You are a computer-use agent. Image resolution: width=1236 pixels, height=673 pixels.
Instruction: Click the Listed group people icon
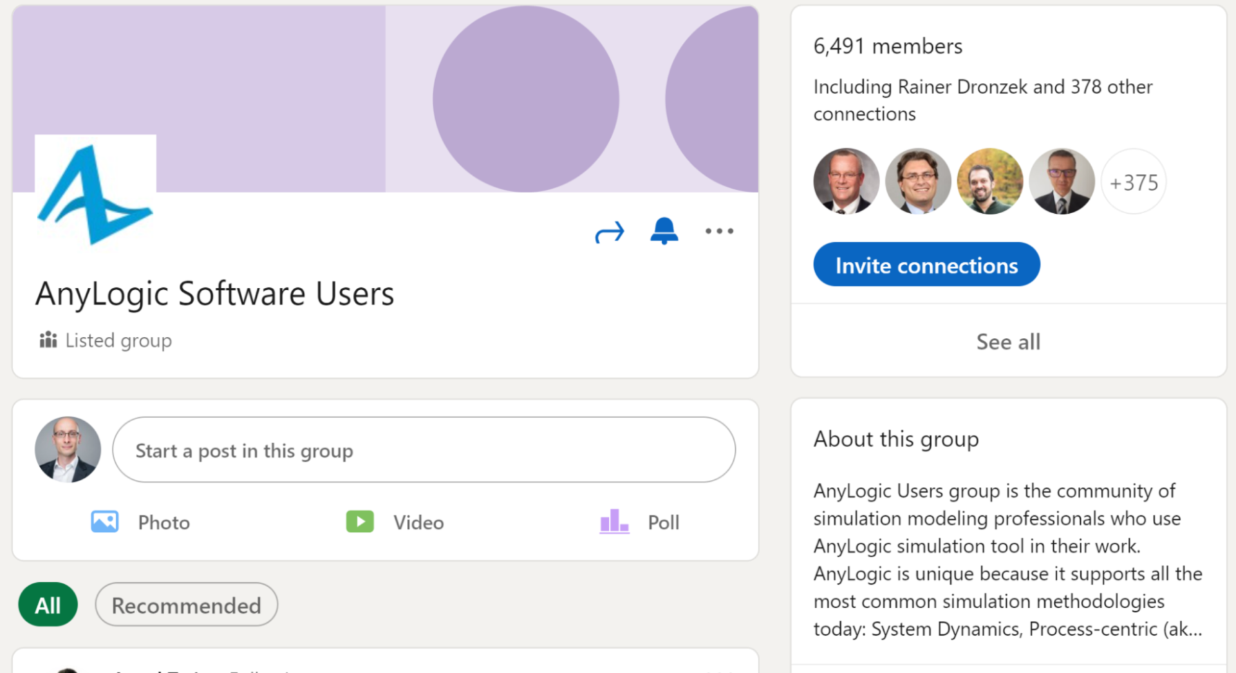[48, 339]
